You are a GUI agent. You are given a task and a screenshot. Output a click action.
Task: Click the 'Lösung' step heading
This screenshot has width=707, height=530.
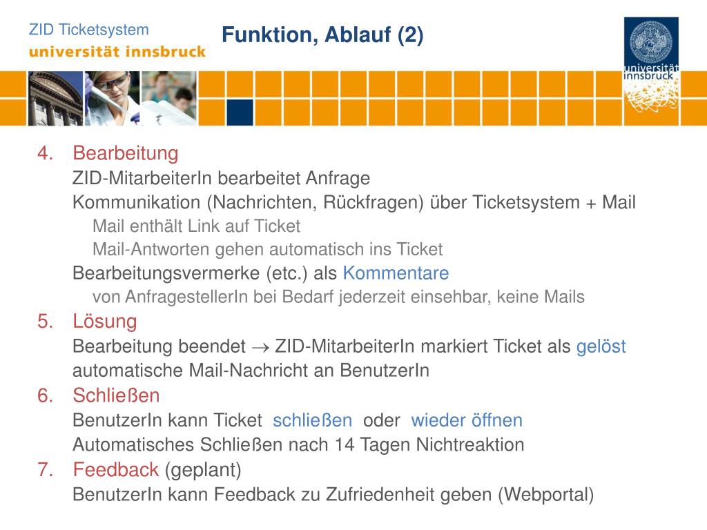coord(105,322)
